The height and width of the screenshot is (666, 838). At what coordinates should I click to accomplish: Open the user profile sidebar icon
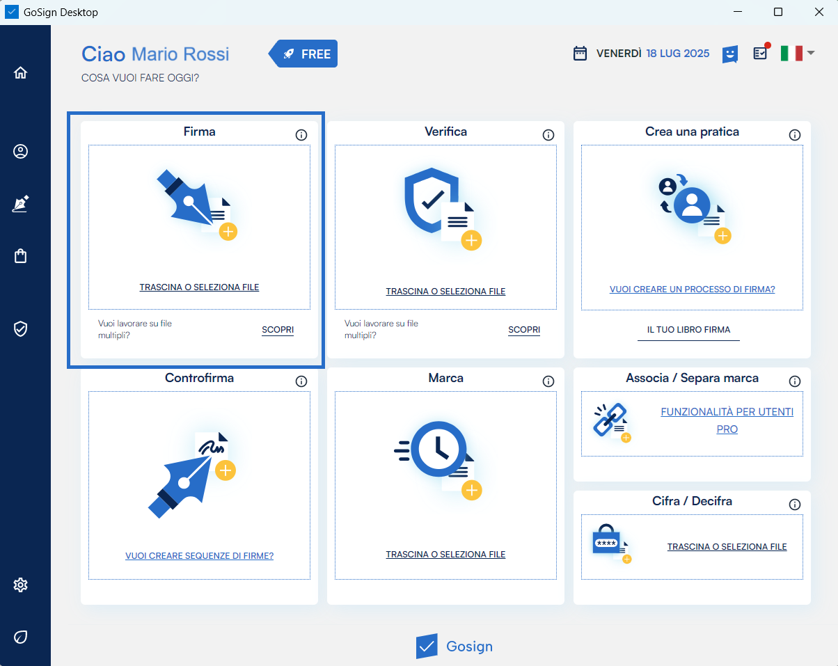[x=21, y=152]
